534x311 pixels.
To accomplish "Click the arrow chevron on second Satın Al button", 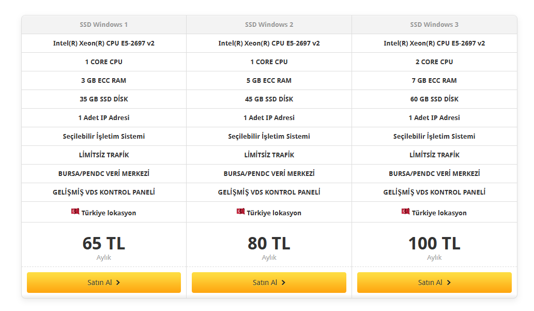I will (x=283, y=283).
